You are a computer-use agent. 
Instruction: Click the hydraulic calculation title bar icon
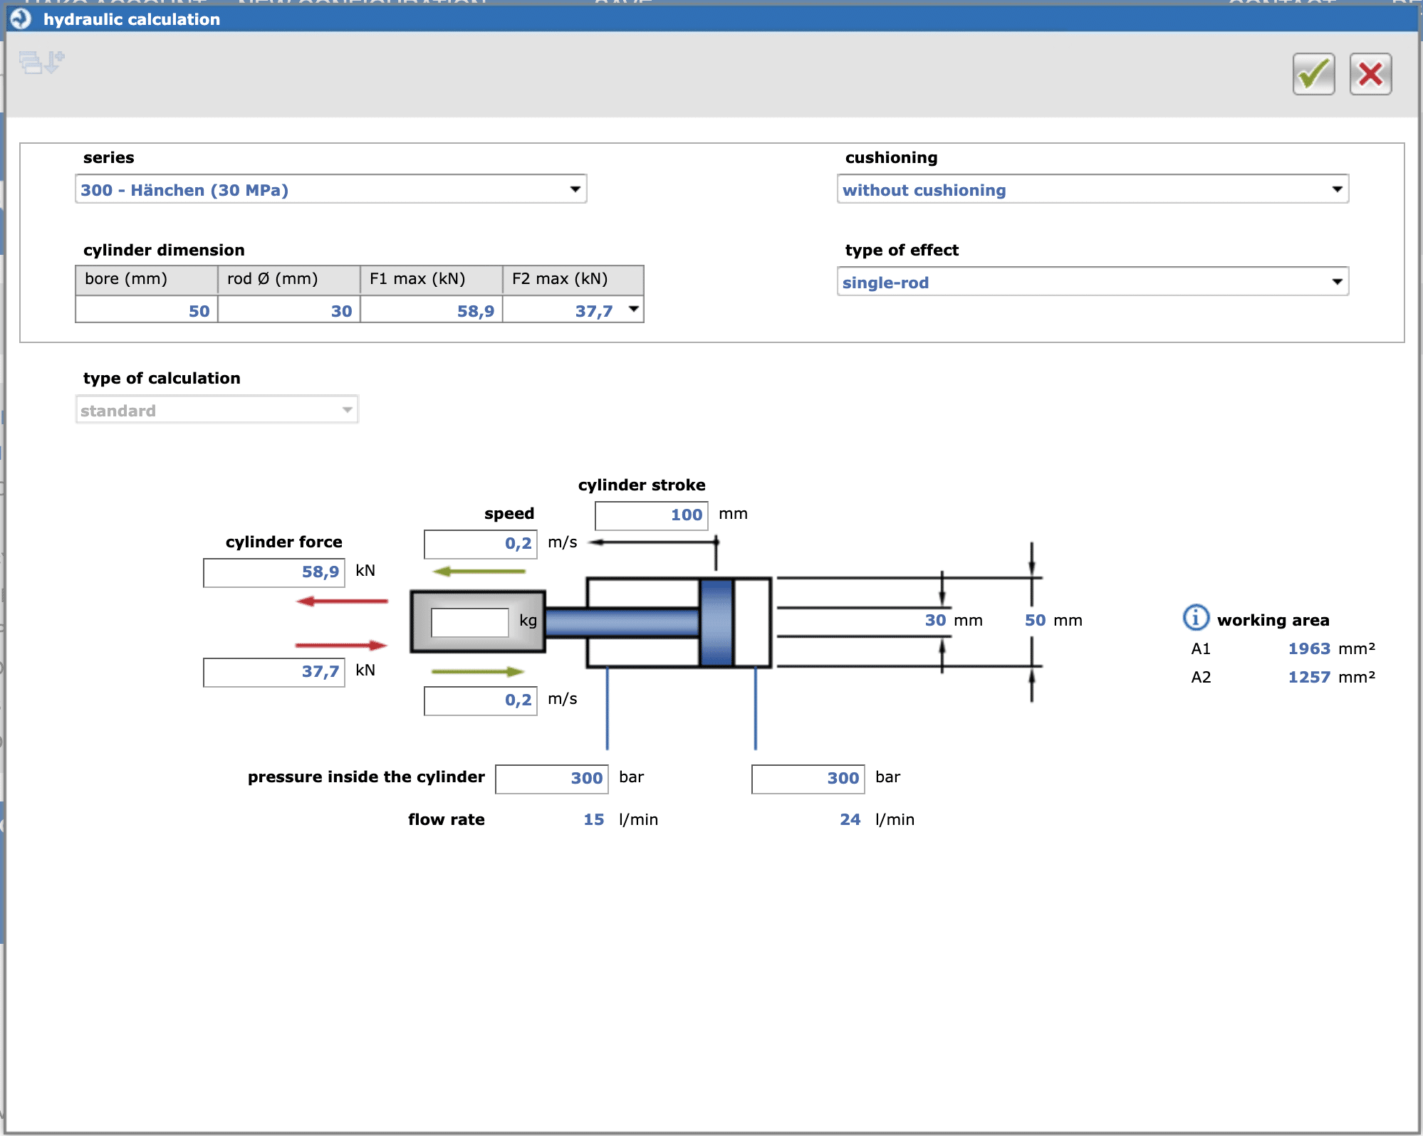pos(21,19)
